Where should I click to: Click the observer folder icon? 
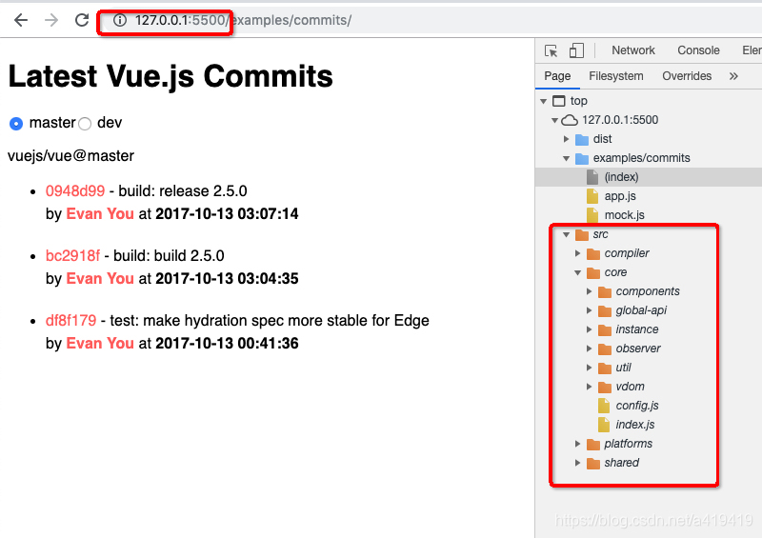[x=605, y=349]
